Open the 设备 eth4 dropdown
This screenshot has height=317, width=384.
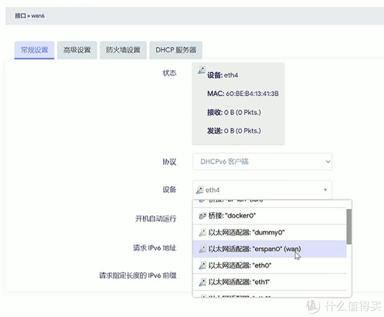point(262,190)
